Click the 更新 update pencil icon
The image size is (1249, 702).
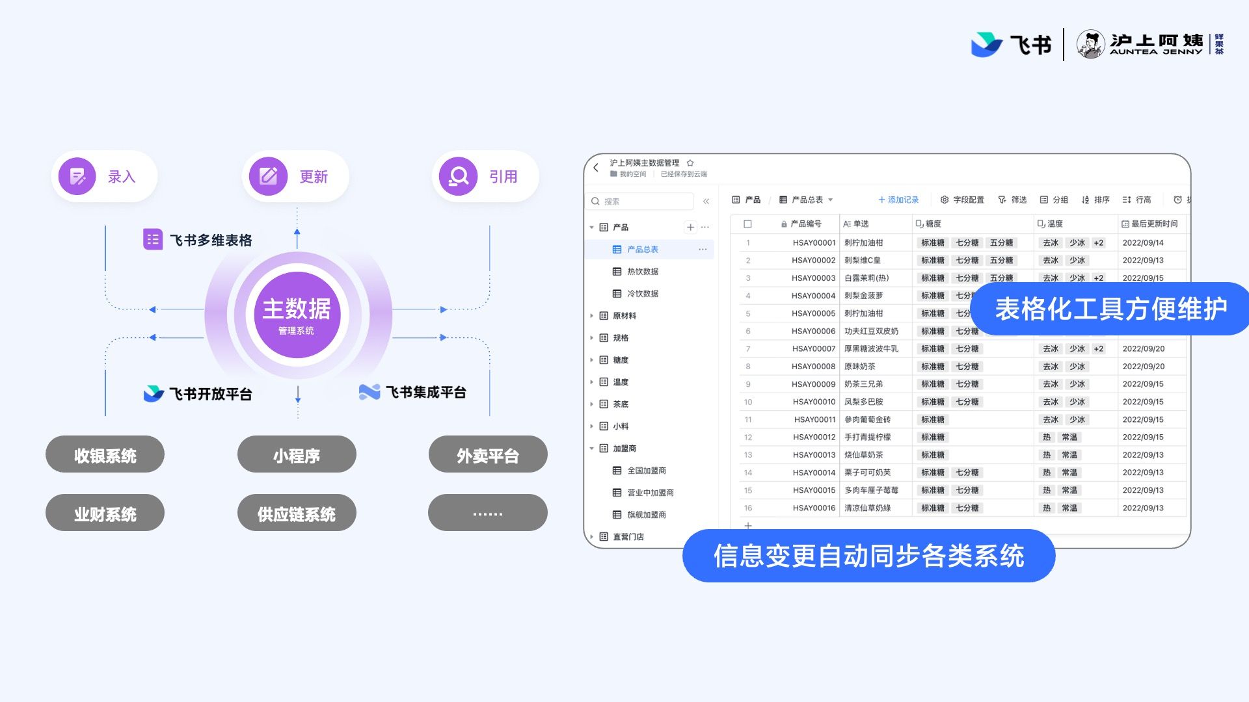(x=268, y=176)
